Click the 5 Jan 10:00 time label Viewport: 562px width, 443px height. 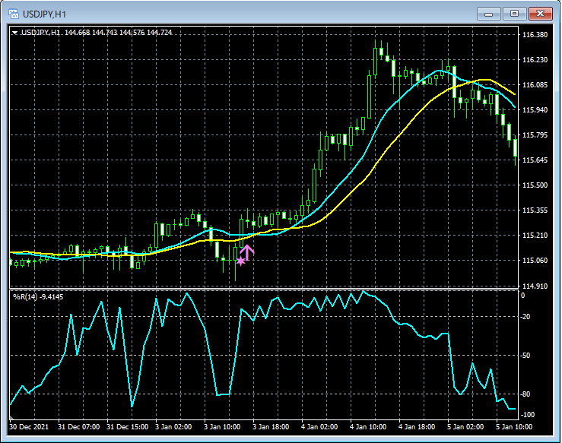click(x=514, y=427)
